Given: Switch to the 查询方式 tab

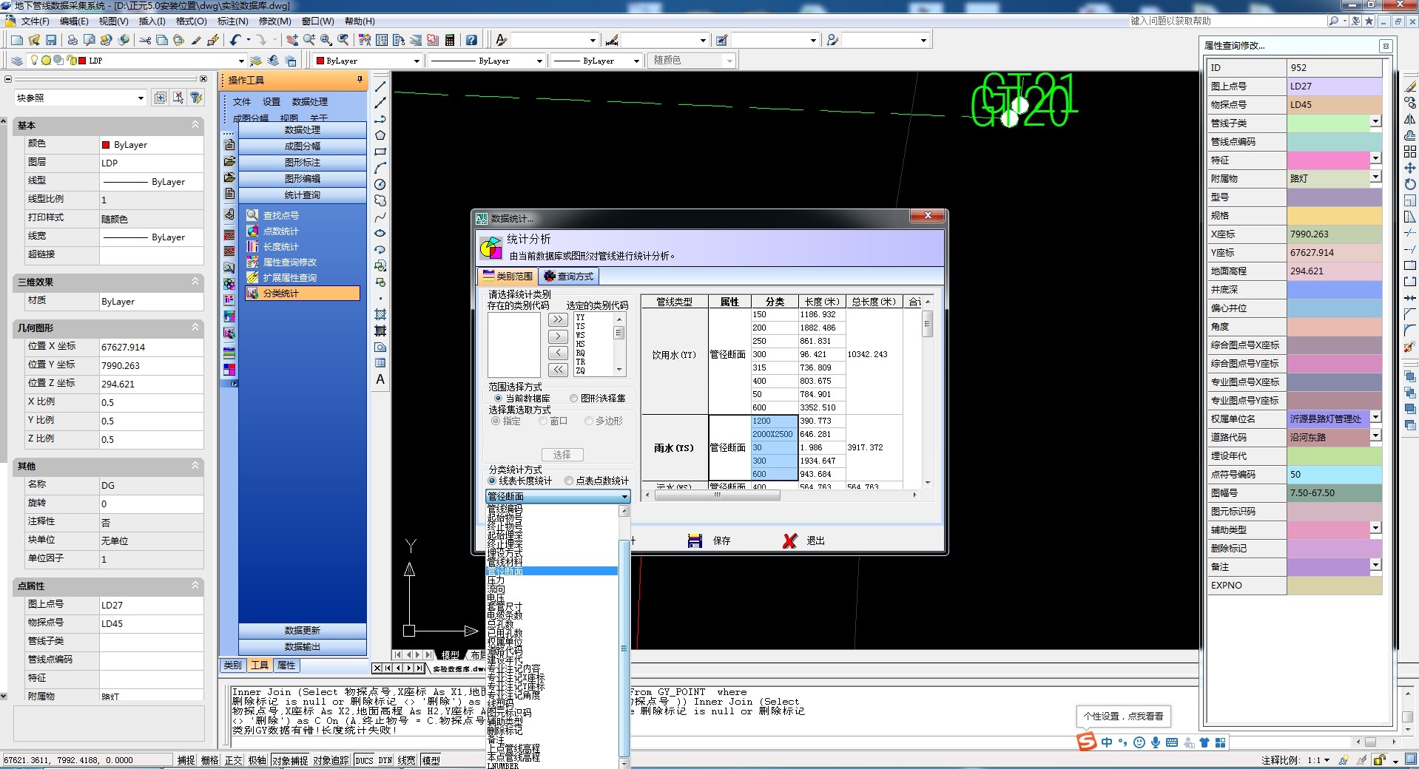Looking at the screenshot, I should [568, 277].
